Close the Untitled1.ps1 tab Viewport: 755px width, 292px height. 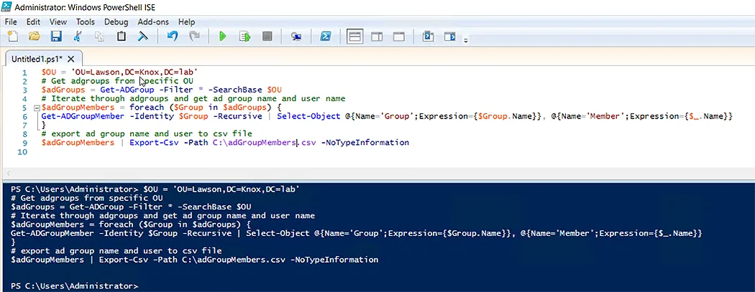click(x=70, y=59)
